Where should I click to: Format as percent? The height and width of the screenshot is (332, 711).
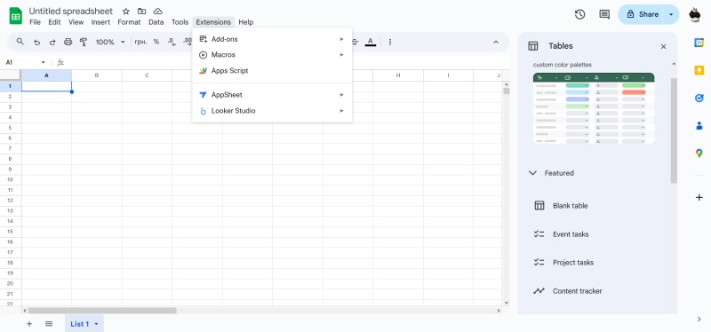(156, 42)
